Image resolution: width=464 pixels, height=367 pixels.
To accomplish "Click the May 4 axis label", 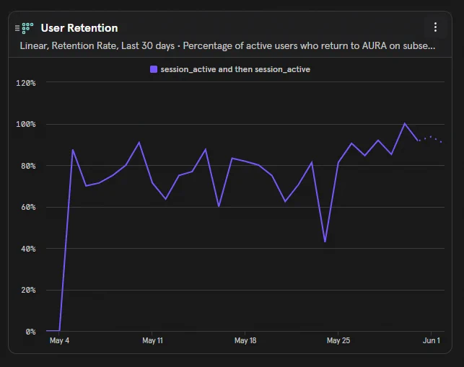I will pos(59,340).
